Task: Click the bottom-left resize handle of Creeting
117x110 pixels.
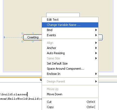Action: coord(22,41)
